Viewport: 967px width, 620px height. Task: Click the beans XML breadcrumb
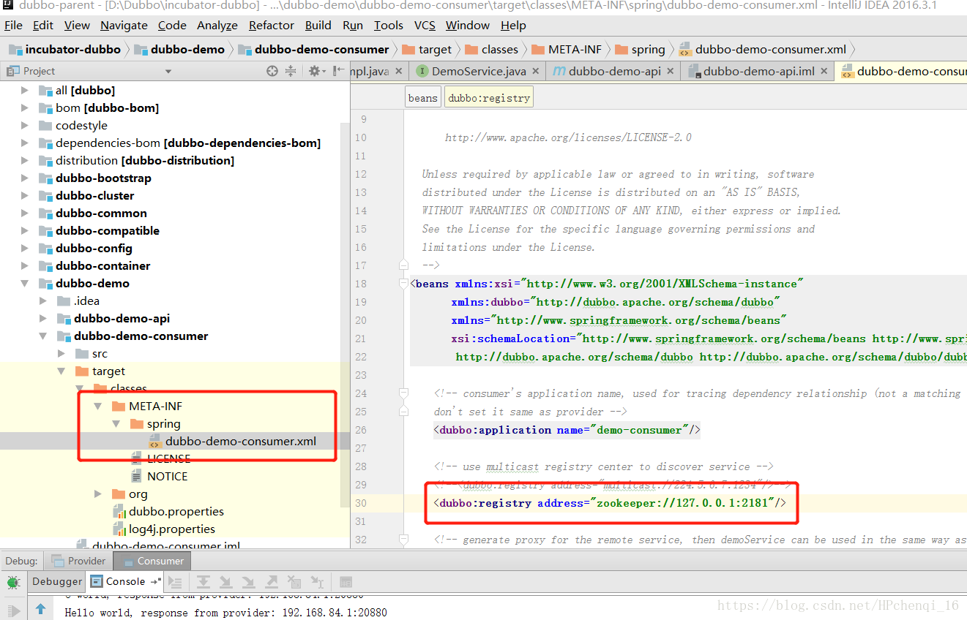pyautogui.click(x=422, y=98)
